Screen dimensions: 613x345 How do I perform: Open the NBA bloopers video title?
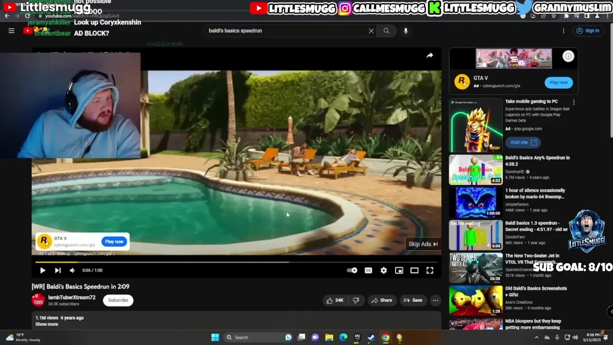(x=533, y=324)
